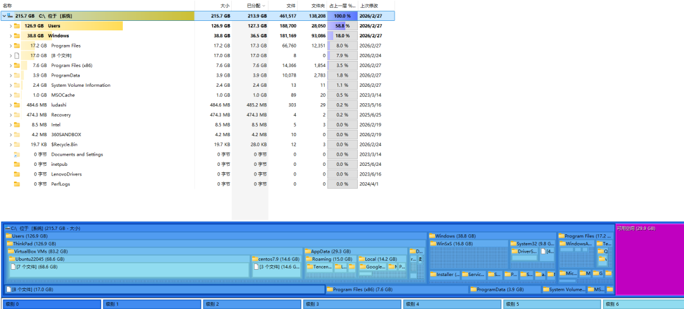
Task: Click the file icon of [7 个文件] (68.6 GB) block
Action: (x=13, y=267)
